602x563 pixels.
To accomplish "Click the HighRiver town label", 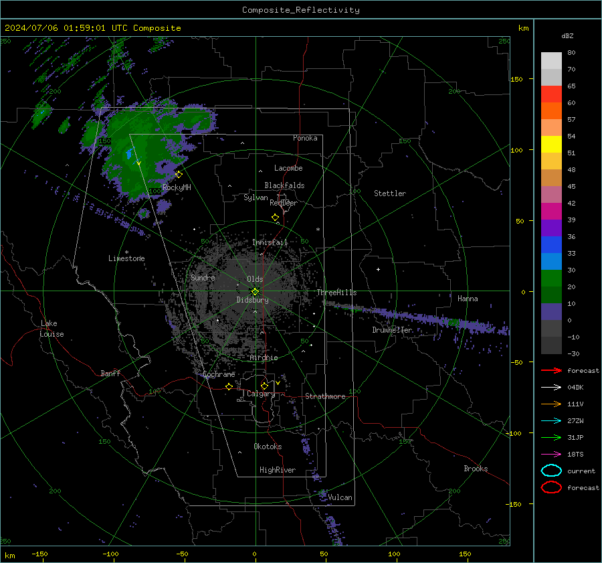I will [x=278, y=470].
